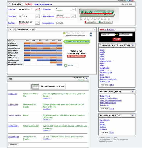Click View More below the ads list
The height and width of the screenshot is (148, 142).
tap(13, 145)
